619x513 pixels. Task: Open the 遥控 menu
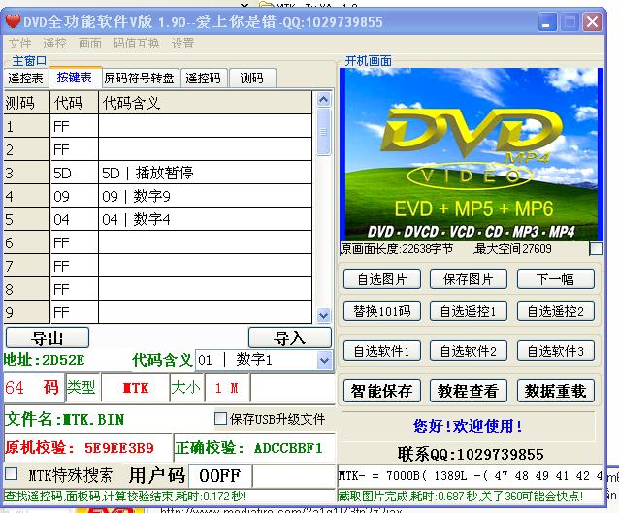click(x=54, y=44)
